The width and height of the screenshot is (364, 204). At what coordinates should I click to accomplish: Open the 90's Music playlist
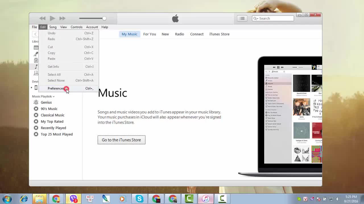point(49,109)
